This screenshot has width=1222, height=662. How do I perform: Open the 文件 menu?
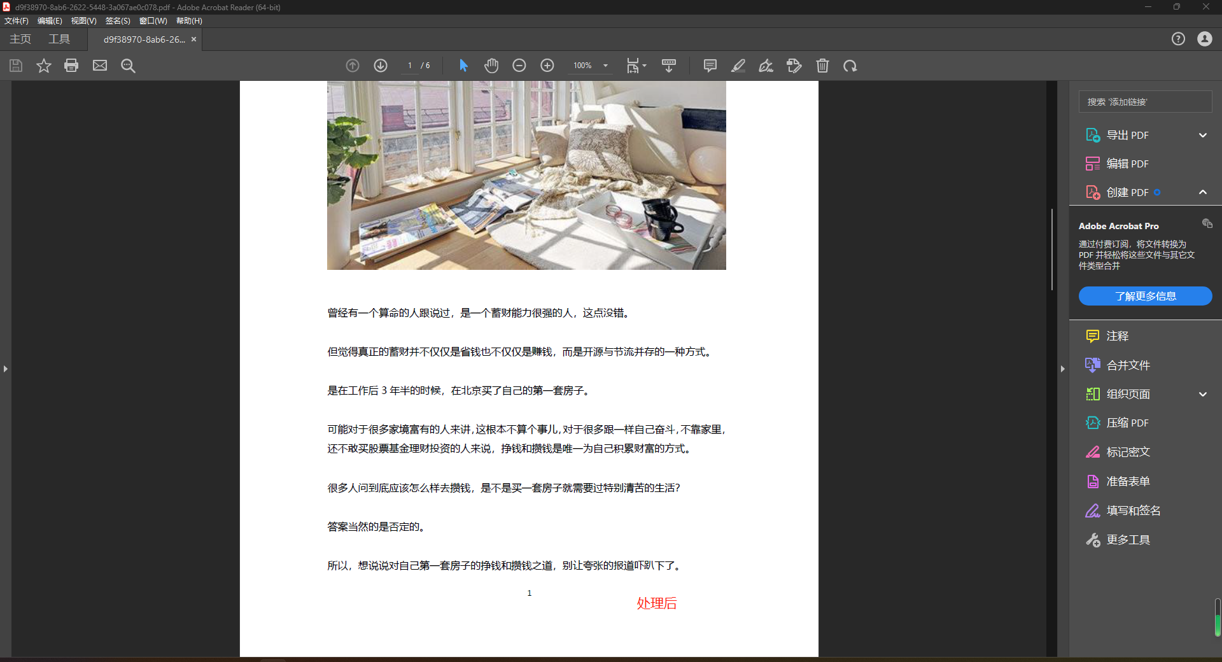tap(17, 20)
